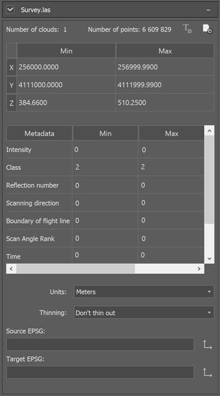Select the Time metadata row
Image resolution: width=220 pixels, height=396 pixels.
click(x=105, y=255)
